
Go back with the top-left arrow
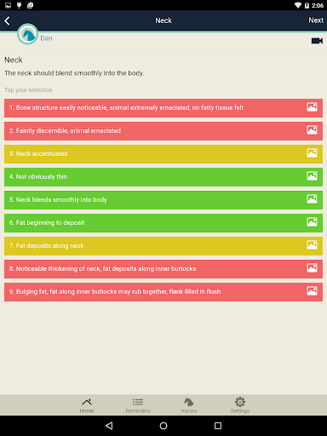pyautogui.click(x=7, y=20)
